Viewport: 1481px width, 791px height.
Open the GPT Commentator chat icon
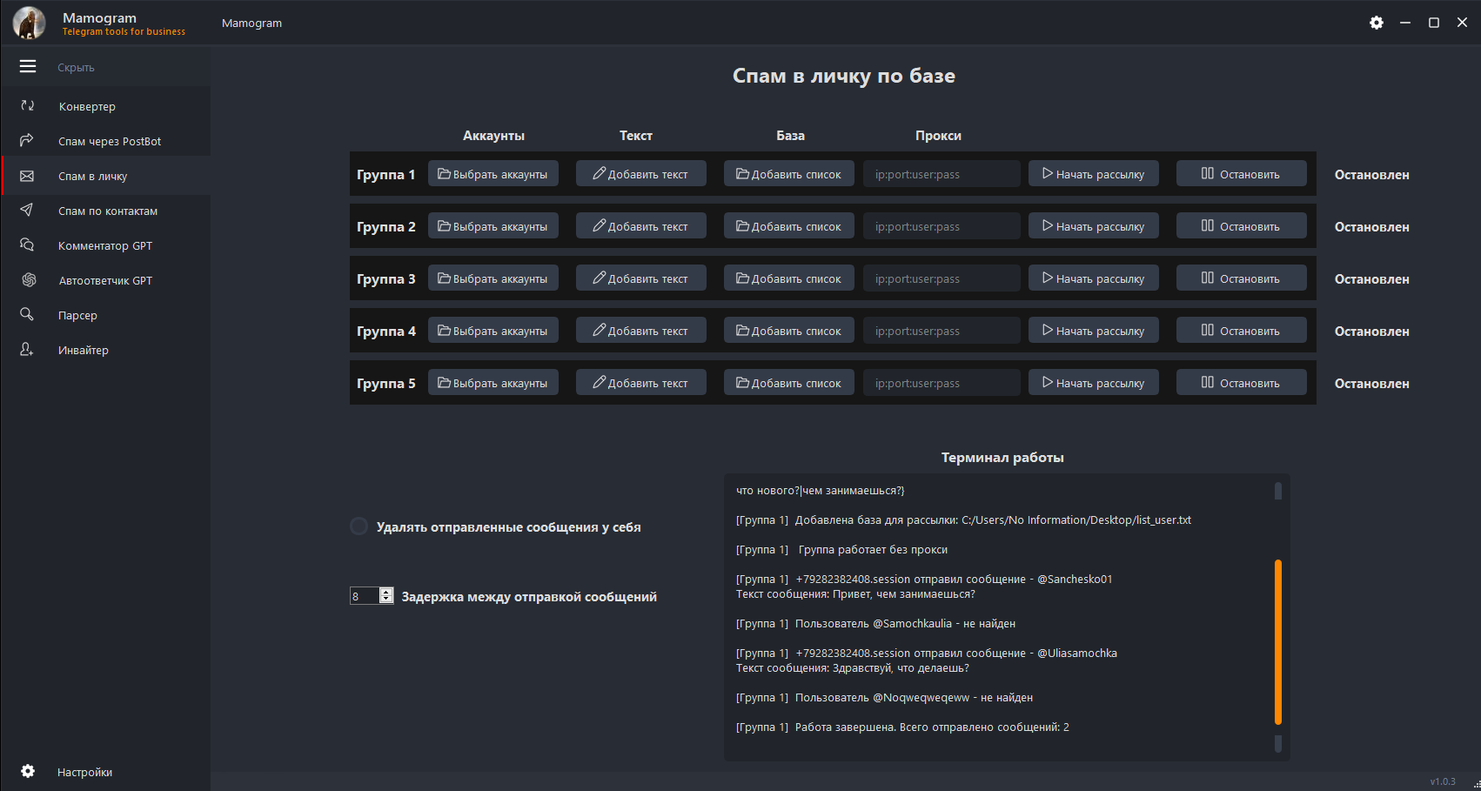point(27,245)
